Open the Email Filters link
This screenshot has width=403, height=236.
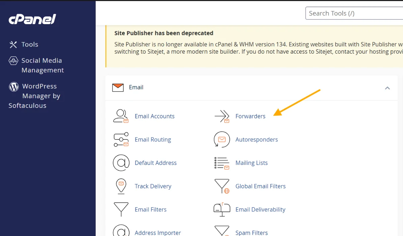click(150, 210)
